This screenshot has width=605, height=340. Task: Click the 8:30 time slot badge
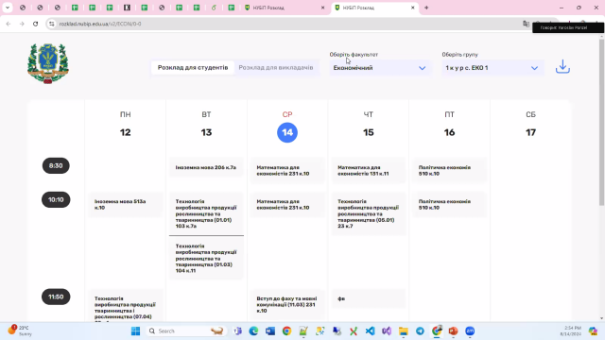[x=56, y=166]
